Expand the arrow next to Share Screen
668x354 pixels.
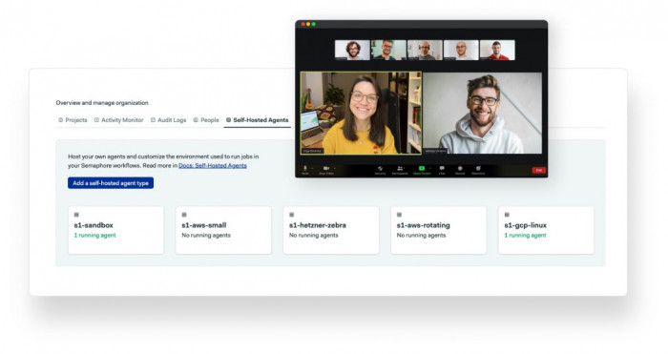[x=429, y=169]
